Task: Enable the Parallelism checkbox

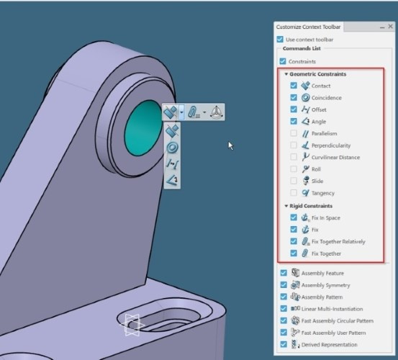Action: pyautogui.click(x=294, y=133)
